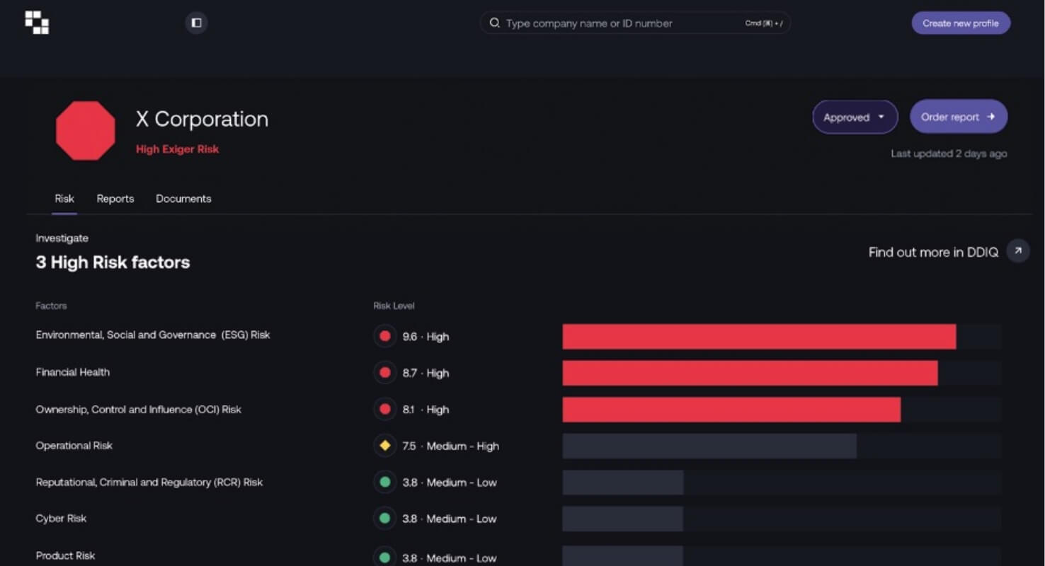Click the green dot in Product Risk row
The width and height of the screenshot is (1045, 566).
click(385, 558)
